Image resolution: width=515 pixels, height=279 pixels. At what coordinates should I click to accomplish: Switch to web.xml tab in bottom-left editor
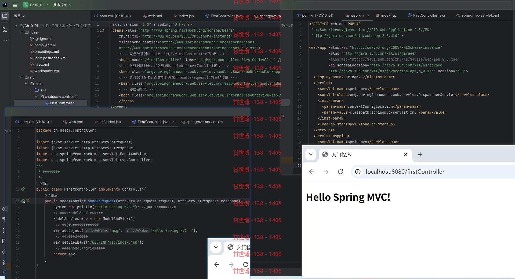[x=73, y=122]
